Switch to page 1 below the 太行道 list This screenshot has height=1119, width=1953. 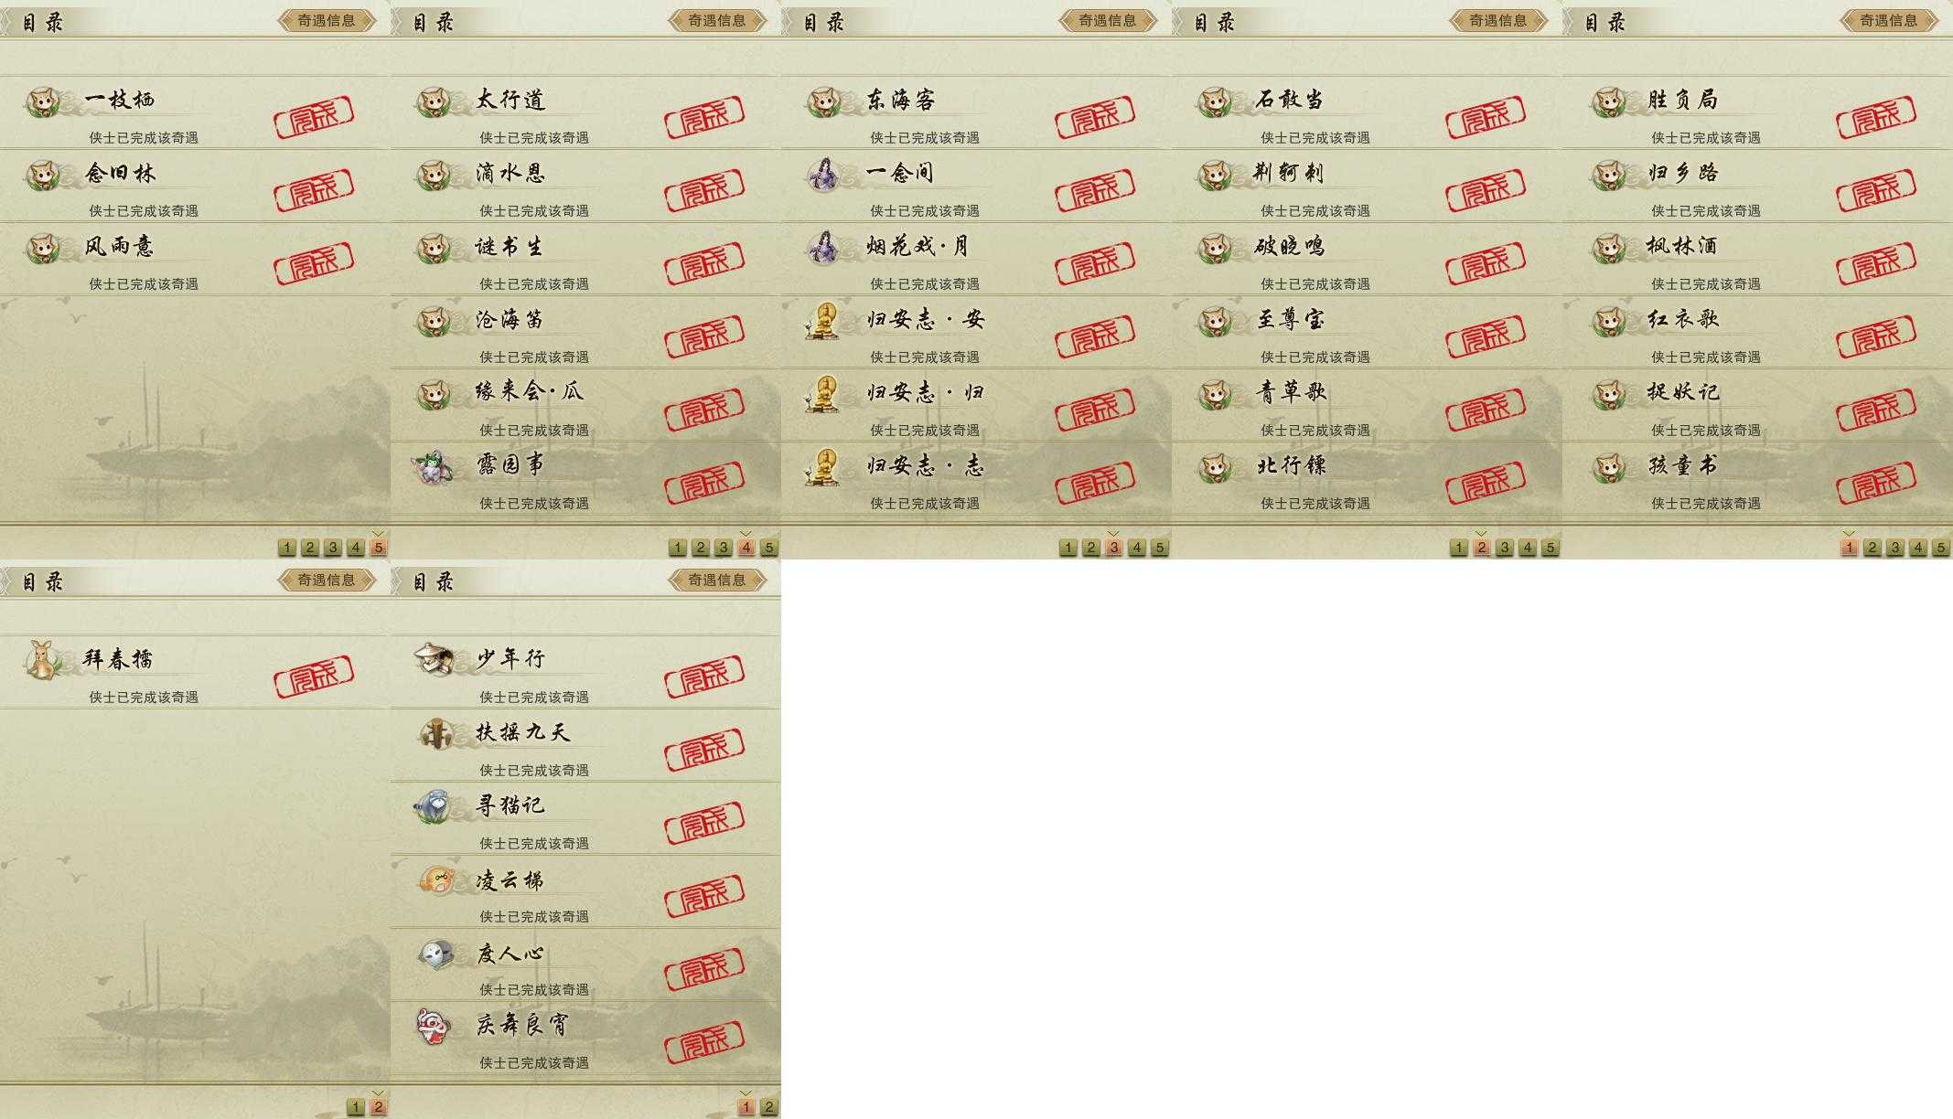click(x=678, y=548)
